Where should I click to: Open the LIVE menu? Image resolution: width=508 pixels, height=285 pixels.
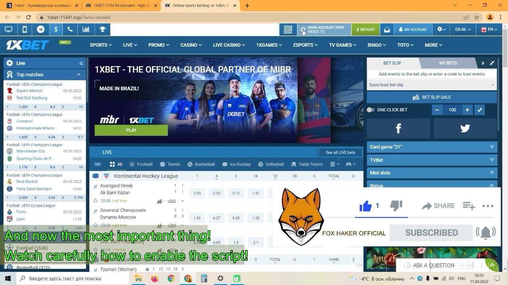130,45
